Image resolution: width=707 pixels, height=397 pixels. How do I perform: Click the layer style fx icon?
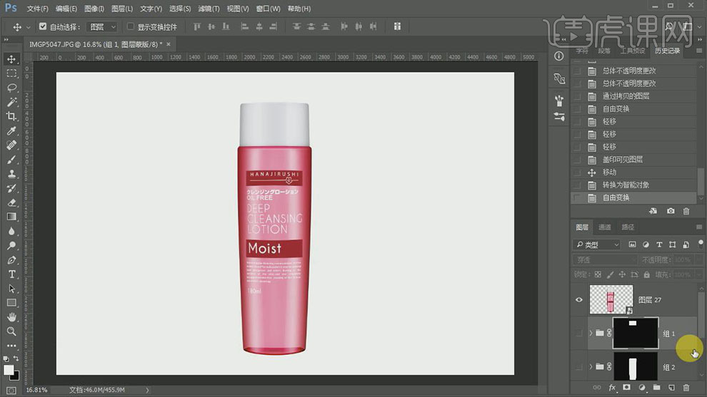[x=612, y=387]
